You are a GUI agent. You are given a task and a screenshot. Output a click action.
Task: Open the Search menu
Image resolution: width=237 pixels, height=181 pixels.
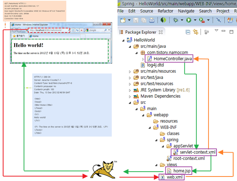pos(205,11)
